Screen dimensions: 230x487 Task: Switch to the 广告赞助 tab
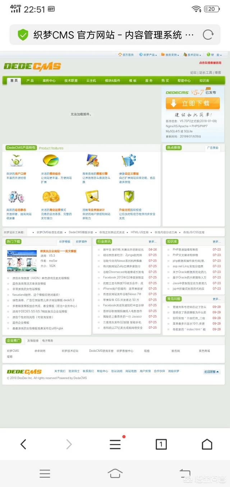tap(212, 148)
